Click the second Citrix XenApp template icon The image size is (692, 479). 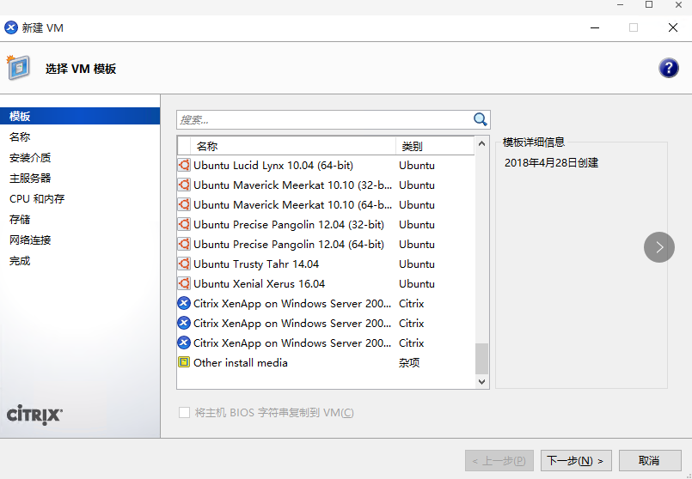tap(184, 323)
